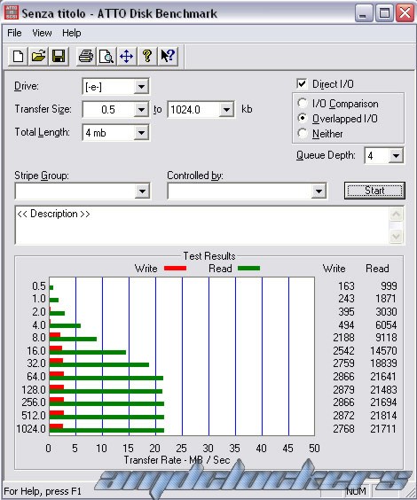Open the Queue Depth dropdown
Viewport: 417px width, 500px height.
coord(396,156)
